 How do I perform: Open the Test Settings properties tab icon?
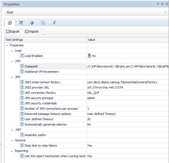point(10,23)
